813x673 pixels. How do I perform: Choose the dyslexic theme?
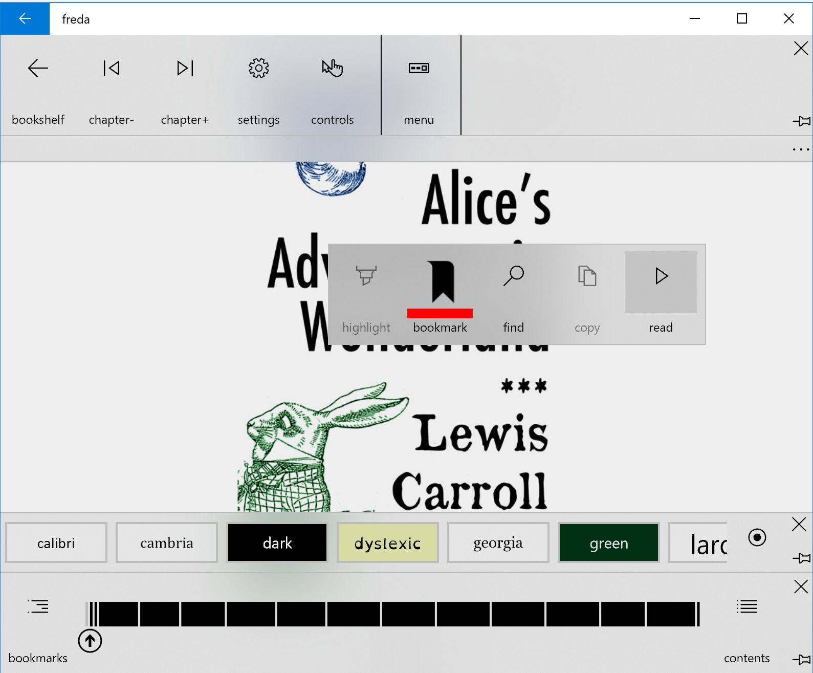click(388, 542)
